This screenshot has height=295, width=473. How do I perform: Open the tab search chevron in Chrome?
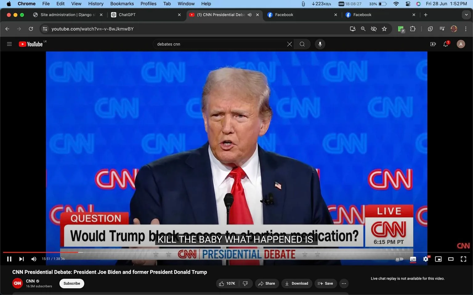click(x=466, y=14)
